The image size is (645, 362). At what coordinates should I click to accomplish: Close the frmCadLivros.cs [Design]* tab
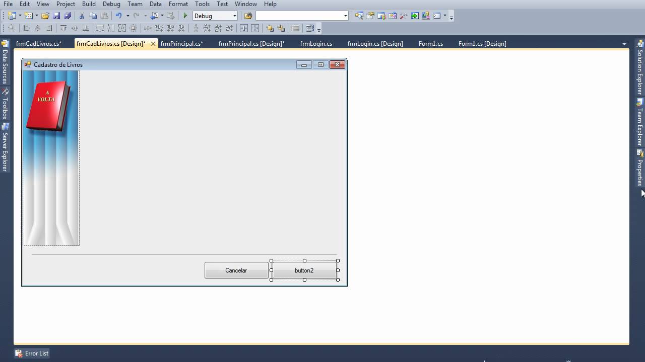tap(153, 44)
